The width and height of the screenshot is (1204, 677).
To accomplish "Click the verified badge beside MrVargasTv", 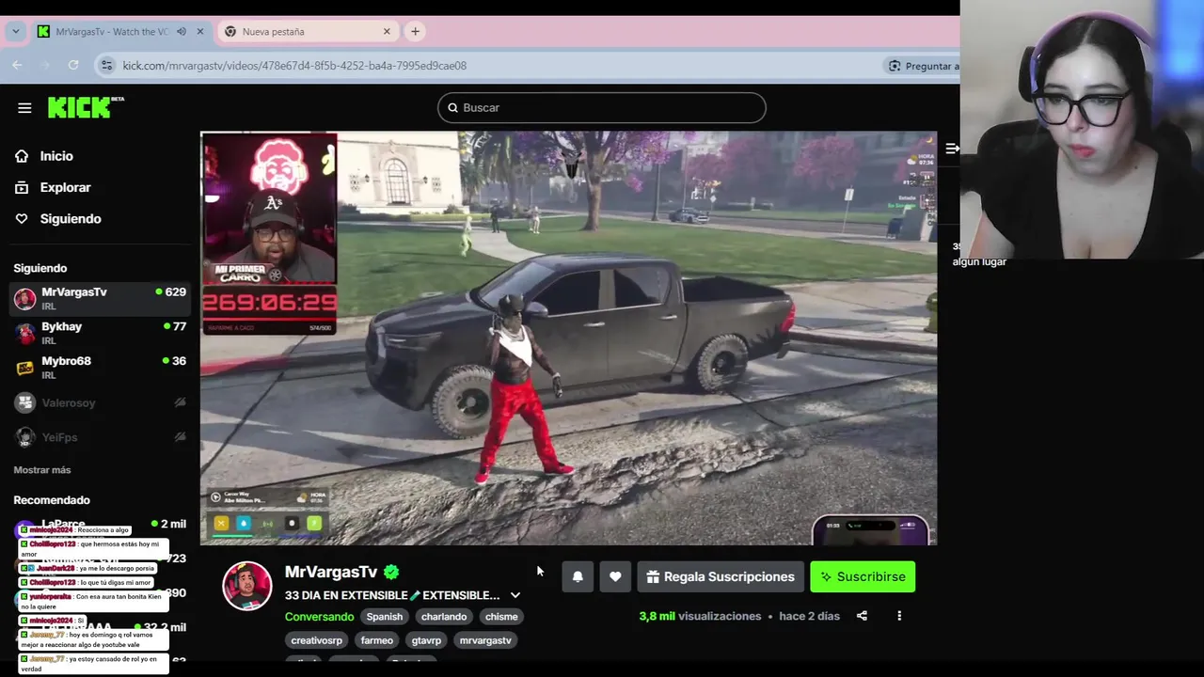I will point(391,572).
